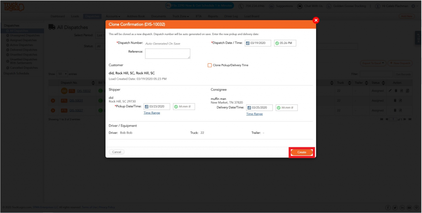The height and width of the screenshot is (213, 422).
Task: Click the 05:26 PM clock icon
Action: (x=277, y=43)
